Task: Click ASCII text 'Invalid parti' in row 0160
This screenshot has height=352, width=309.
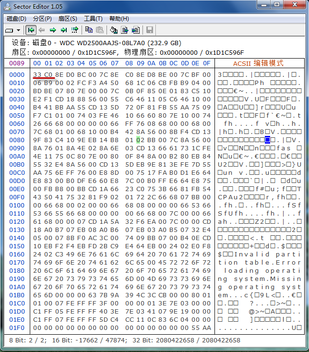Action: pos(267,255)
